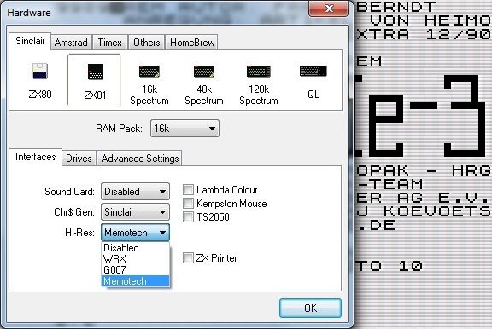This screenshot has width=492, height=329.
Task: Confirm with the OK button
Action: 310,308
